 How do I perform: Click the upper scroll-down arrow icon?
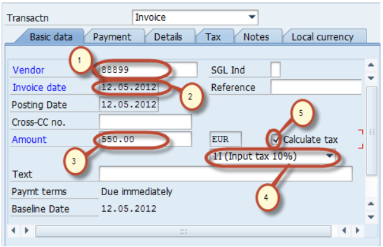[371, 78]
